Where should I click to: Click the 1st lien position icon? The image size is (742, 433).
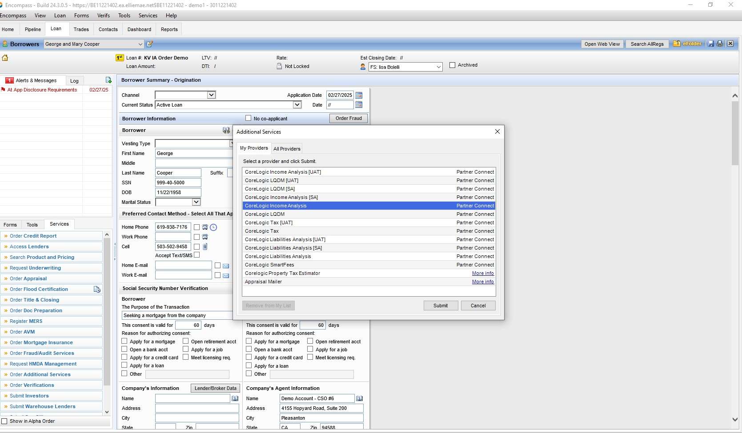coord(120,58)
